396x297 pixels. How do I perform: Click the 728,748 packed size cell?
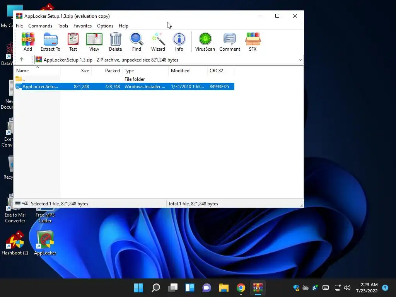(113, 86)
